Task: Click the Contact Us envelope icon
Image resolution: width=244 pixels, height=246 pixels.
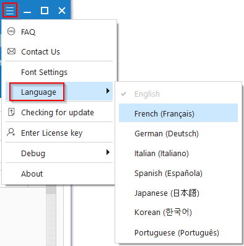Action: pyautogui.click(x=11, y=51)
